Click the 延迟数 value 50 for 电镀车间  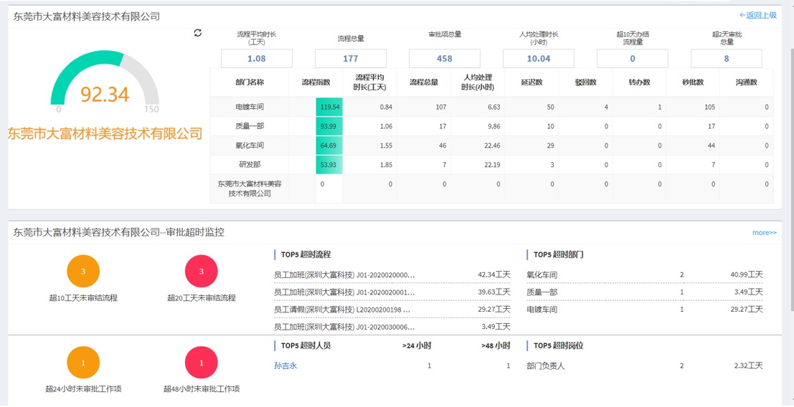pos(550,107)
